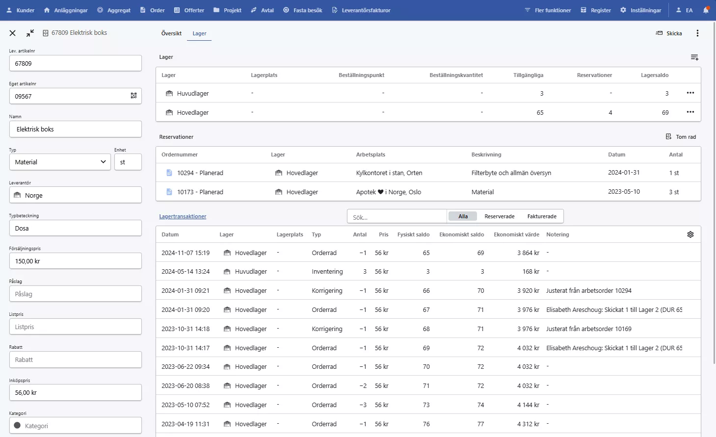Open the Lagertransaktioner link
Viewport: 716px width, 437px height.
tap(183, 216)
